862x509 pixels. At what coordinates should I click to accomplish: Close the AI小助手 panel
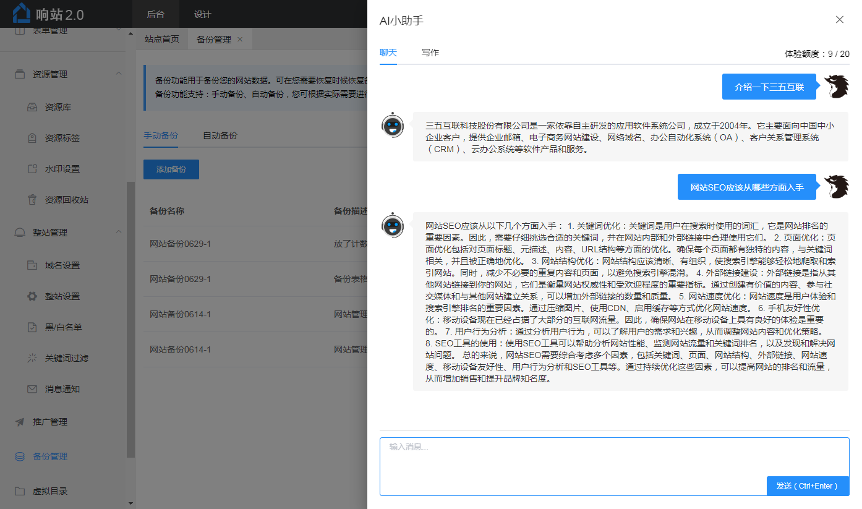point(839,20)
